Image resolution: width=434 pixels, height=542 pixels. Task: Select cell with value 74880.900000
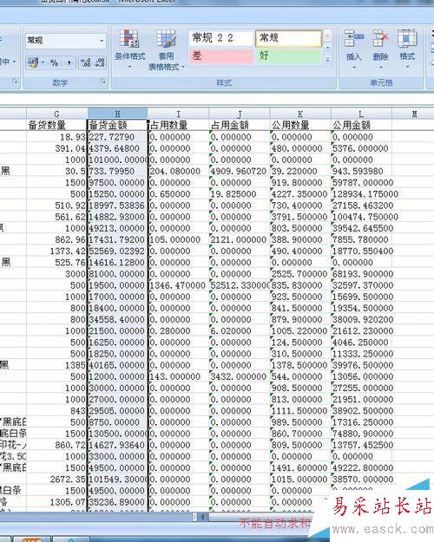(x=361, y=434)
